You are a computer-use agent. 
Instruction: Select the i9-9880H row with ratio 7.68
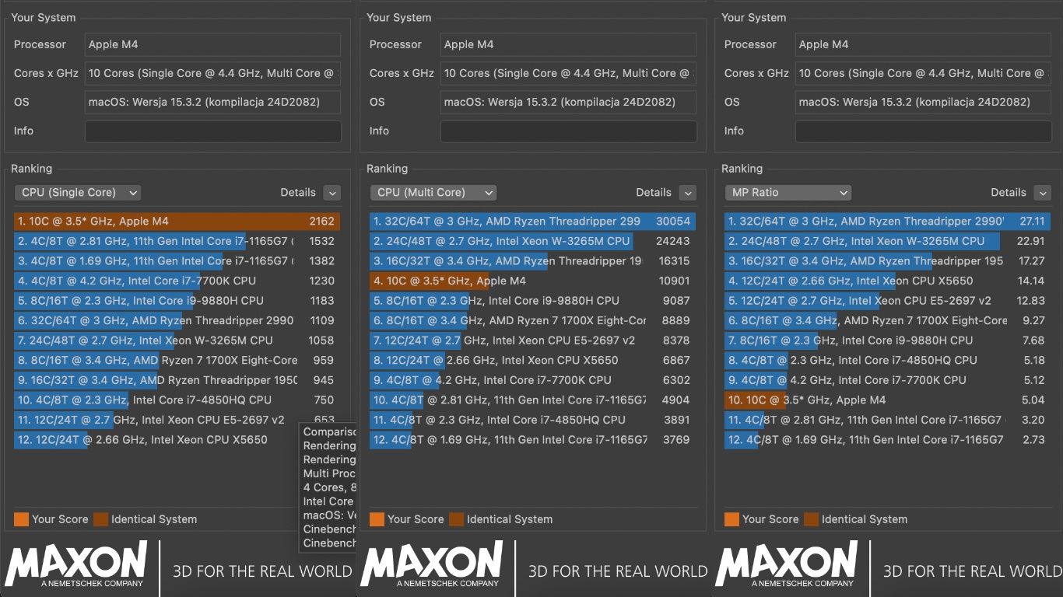pos(887,340)
